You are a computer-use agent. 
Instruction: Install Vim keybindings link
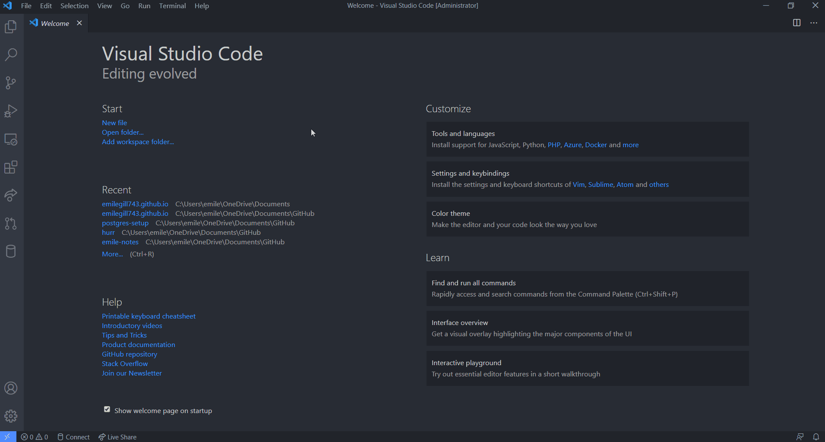pos(578,185)
